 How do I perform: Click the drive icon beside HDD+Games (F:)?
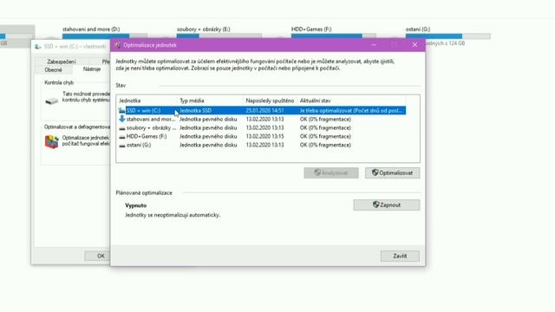121,137
